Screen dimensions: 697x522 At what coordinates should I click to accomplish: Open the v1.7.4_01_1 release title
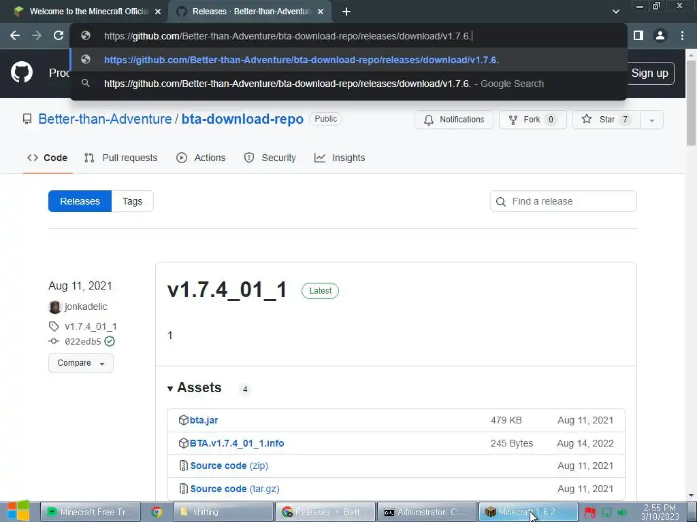(227, 290)
